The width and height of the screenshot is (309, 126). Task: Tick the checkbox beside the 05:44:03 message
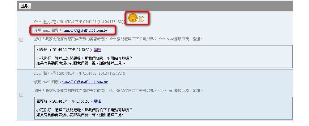21,95
